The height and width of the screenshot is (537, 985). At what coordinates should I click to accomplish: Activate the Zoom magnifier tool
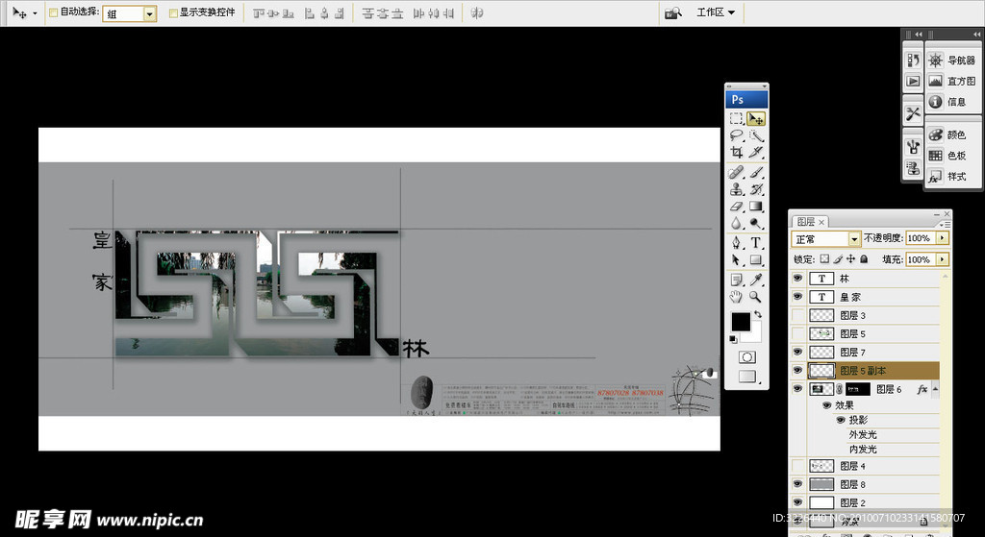click(756, 297)
